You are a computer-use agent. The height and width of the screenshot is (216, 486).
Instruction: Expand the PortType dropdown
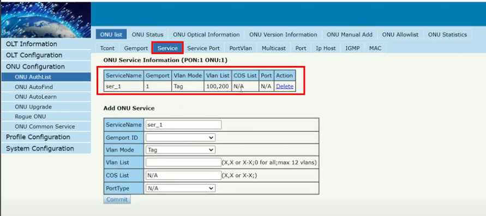coord(181,188)
